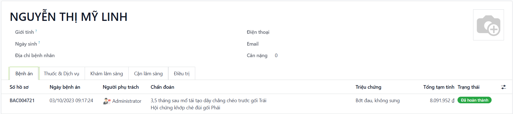Click the Chẩn đoán column header
This screenshot has width=513, height=114.
(x=162, y=87)
